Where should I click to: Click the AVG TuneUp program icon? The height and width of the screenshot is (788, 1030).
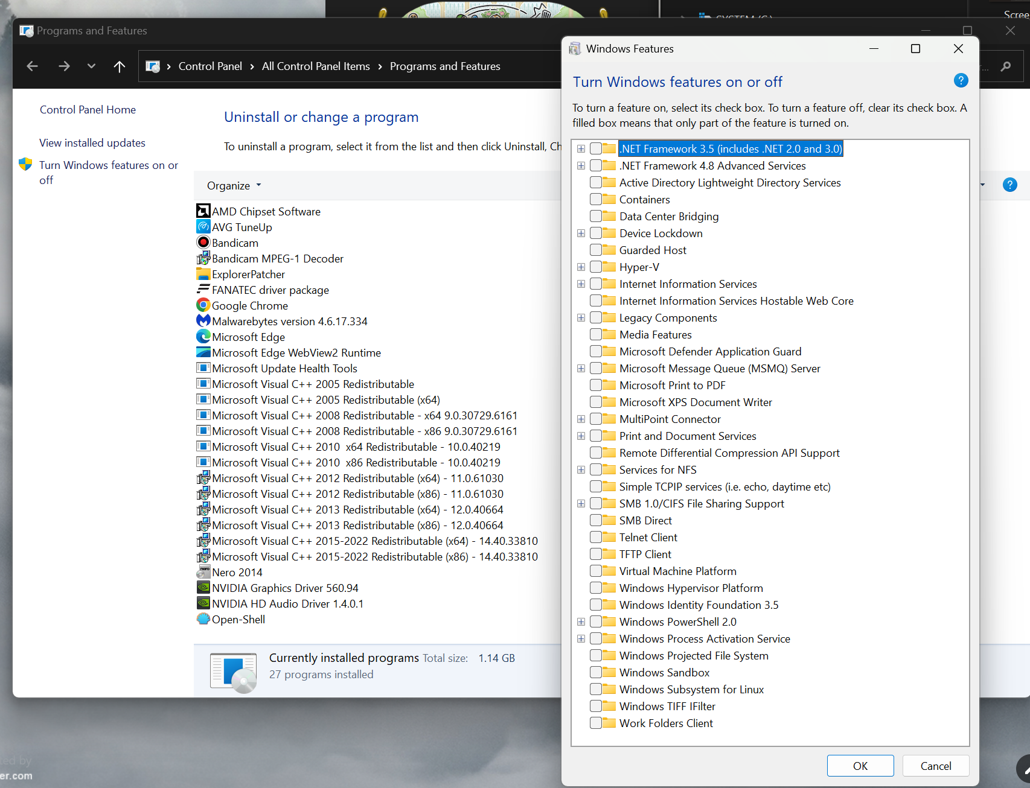pos(203,227)
